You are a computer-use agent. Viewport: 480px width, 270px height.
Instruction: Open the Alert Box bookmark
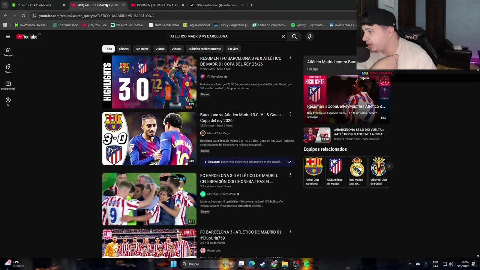pyautogui.click(x=127, y=25)
